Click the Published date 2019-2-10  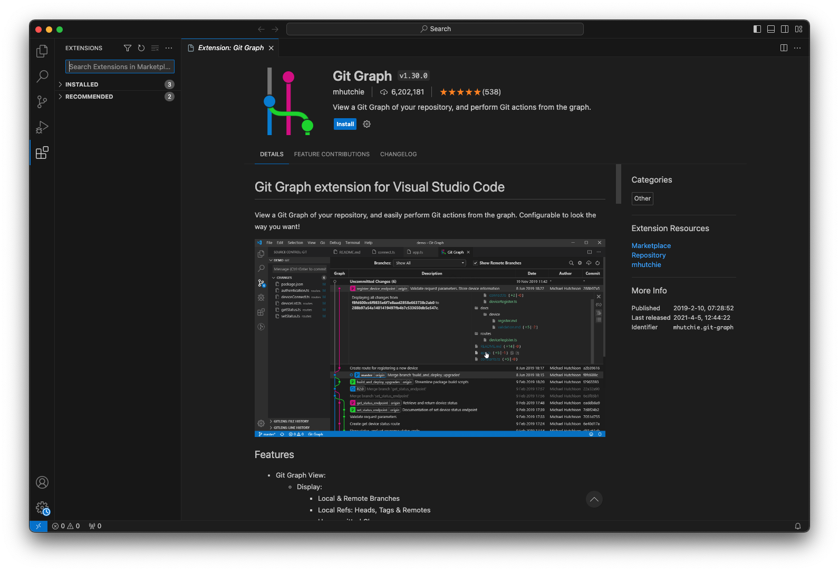pyautogui.click(x=703, y=308)
